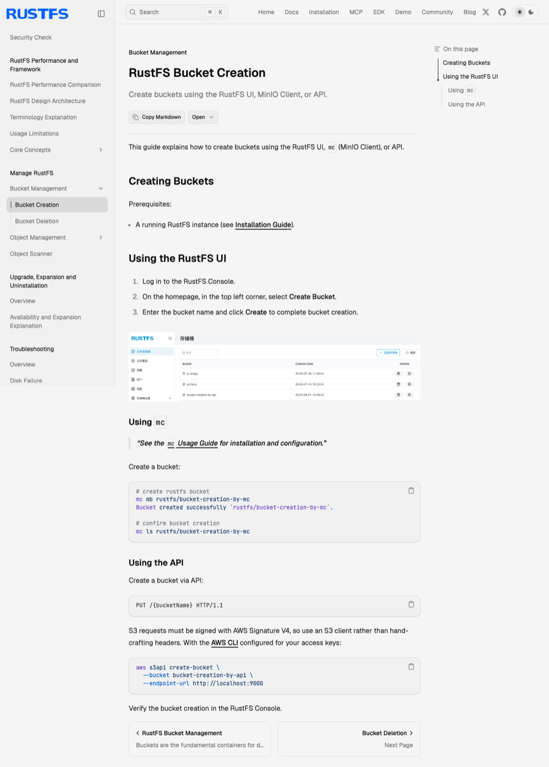This screenshot has height=767, width=549.
Task: Switch to dark theme moon toggle
Action: click(x=531, y=12)
